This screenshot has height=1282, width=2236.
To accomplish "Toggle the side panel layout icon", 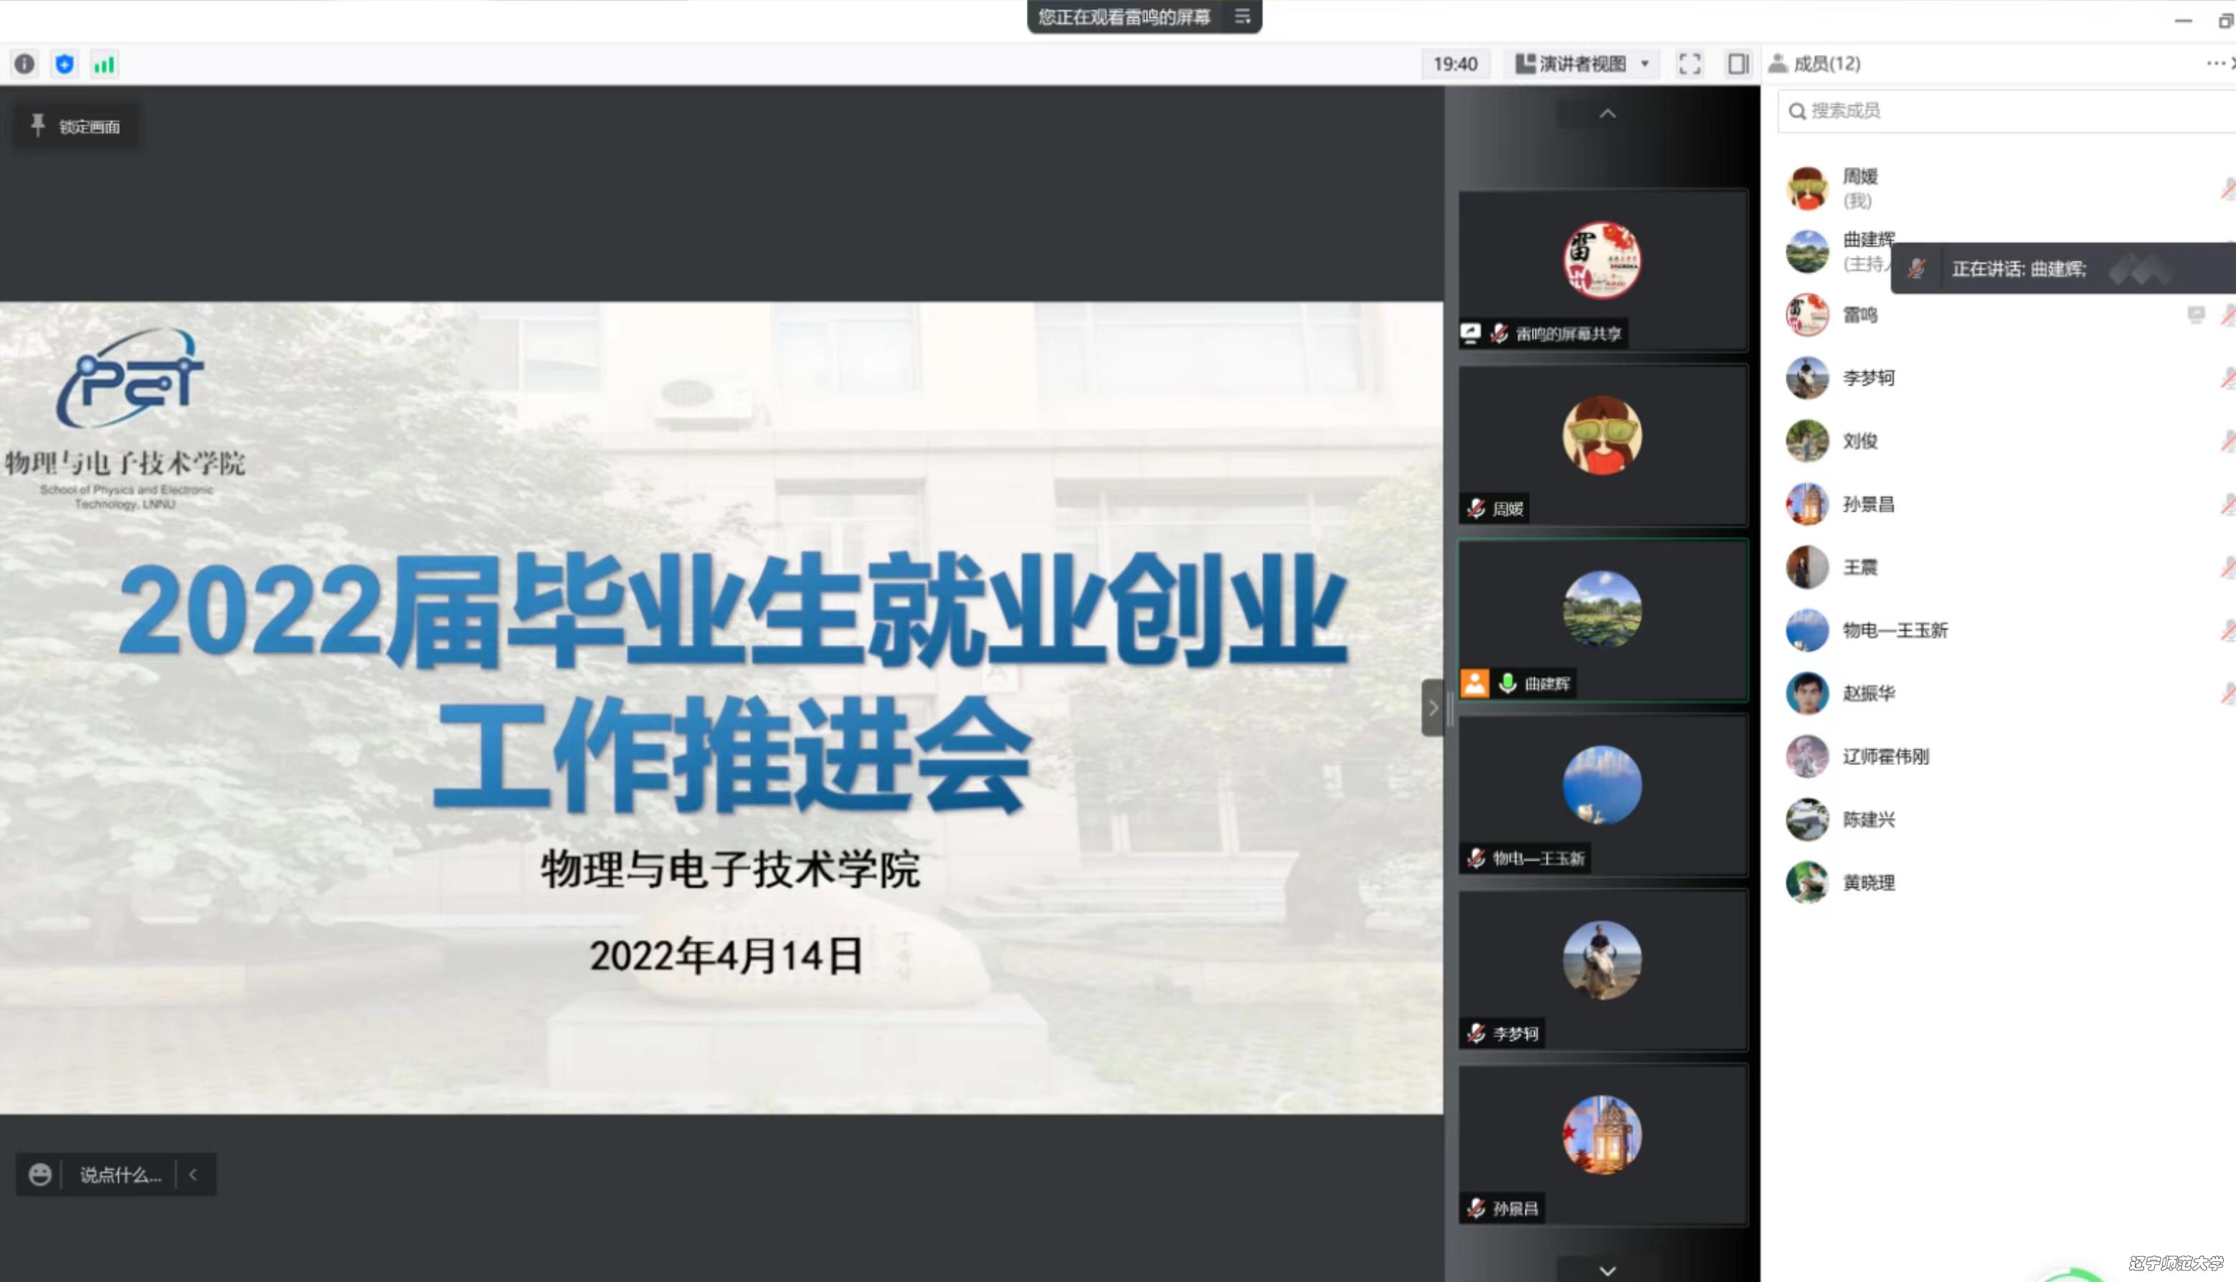I will coord(1738,63).
